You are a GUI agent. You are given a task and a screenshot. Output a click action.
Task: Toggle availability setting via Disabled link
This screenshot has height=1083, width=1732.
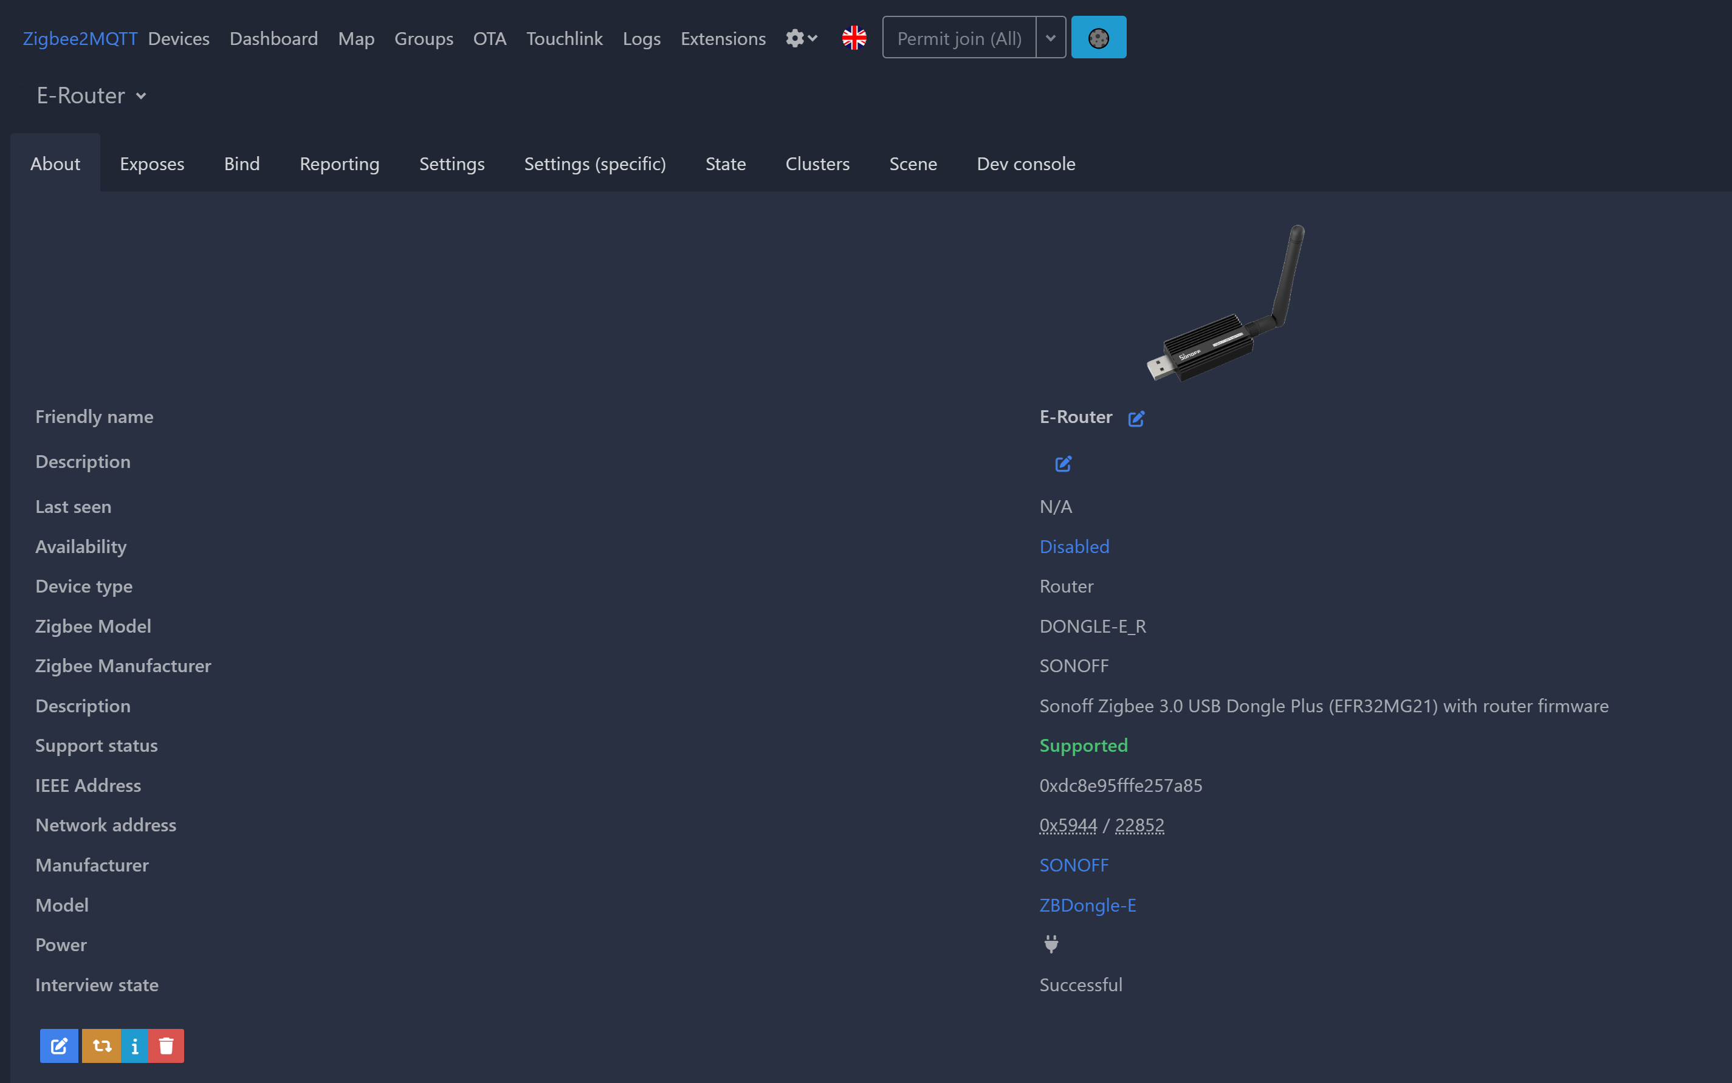(x=1074, y=546)
